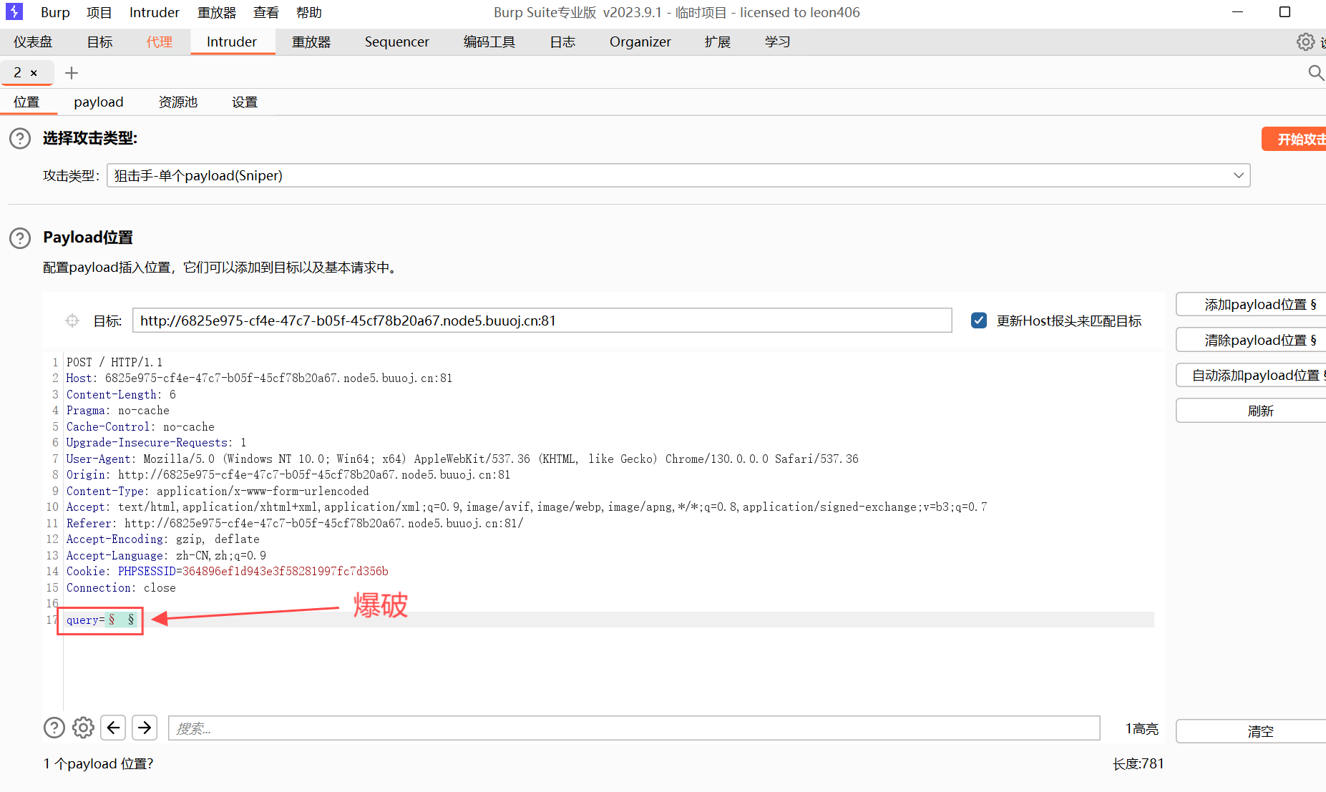The image size is (1326, 792).
Task: Click the 刷新 button
Action: (x=1252, y=411)
